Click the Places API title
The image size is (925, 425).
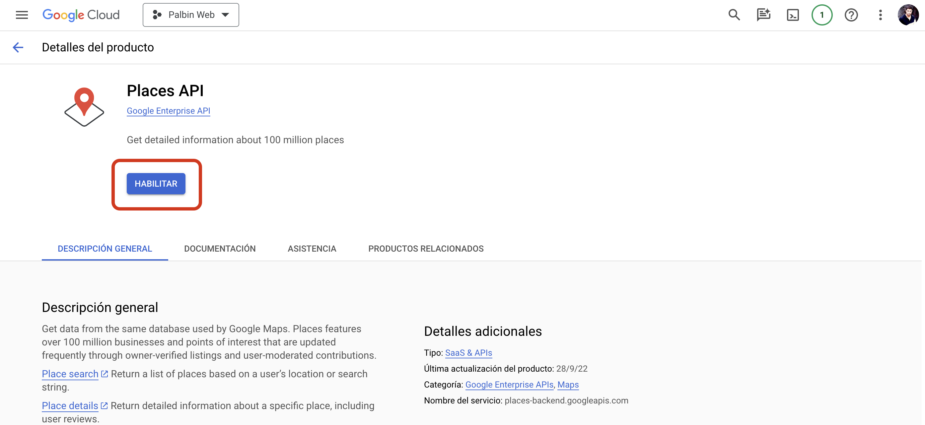pyautogui.click(x=165, y=91)
